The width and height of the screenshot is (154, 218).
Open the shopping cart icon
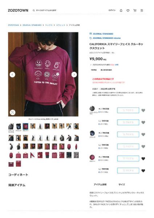pyautogui.click(x=135, y=11)
